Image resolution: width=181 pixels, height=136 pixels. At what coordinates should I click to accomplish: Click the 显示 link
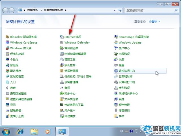click(13, 105)
